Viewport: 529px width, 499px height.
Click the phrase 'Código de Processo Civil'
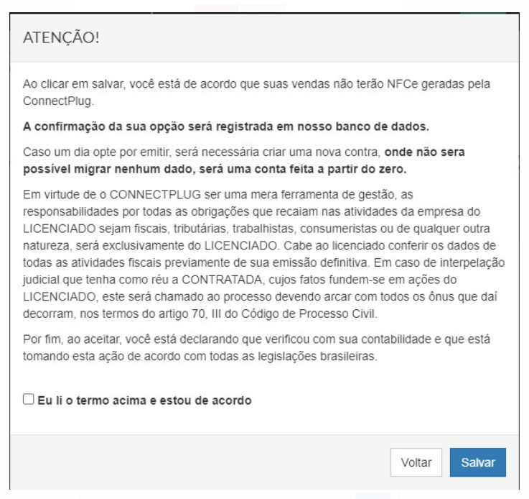[308, 314]
